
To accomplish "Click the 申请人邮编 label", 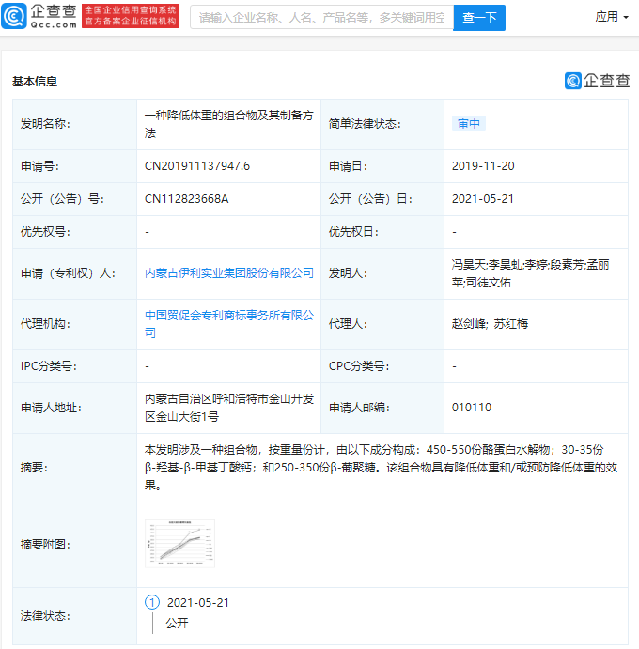I will [x=360, y=408].
